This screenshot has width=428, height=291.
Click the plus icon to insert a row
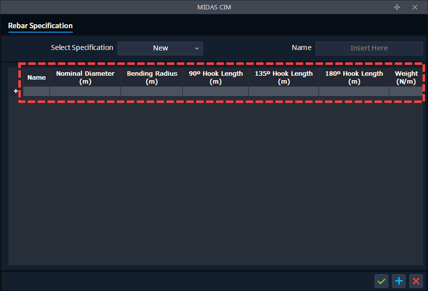tap(16, 91)
